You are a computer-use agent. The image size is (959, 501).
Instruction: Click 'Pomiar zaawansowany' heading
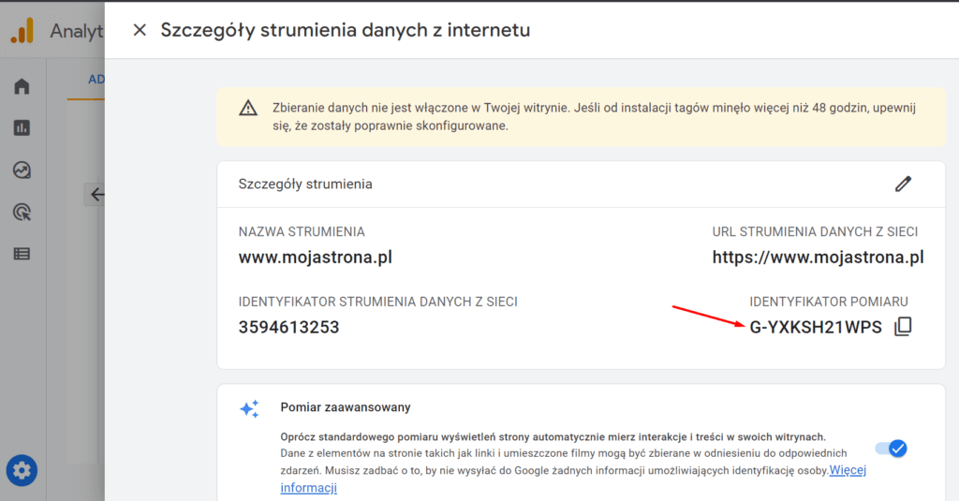click(x=346, y=407)
